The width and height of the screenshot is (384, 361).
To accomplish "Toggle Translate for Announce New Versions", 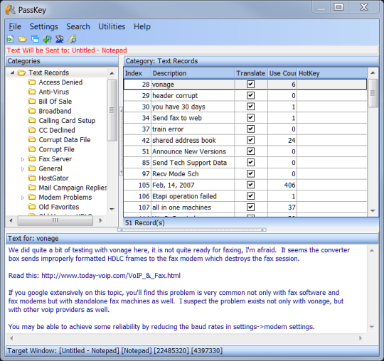I will pos(250,151).
